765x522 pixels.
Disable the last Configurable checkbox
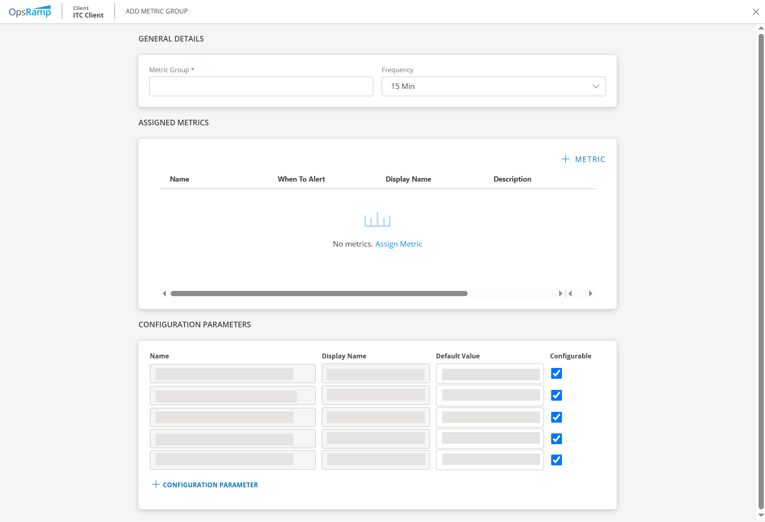coord(556,460)
